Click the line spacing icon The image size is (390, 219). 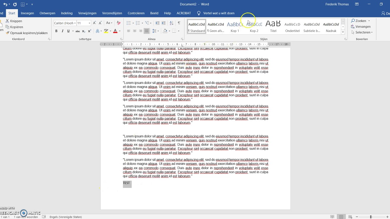[154, 31]
